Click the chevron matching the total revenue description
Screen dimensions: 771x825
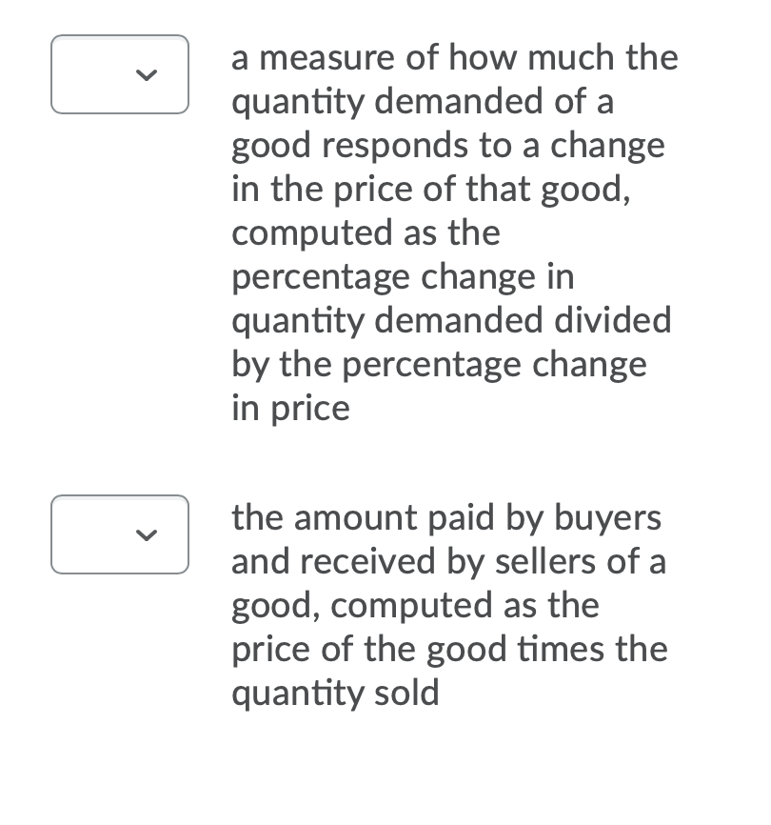coord(148,536)
